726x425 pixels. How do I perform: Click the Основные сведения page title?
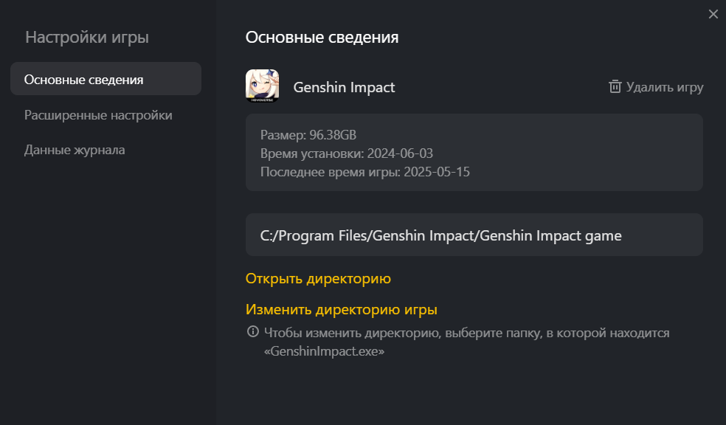tap(322, 37)
